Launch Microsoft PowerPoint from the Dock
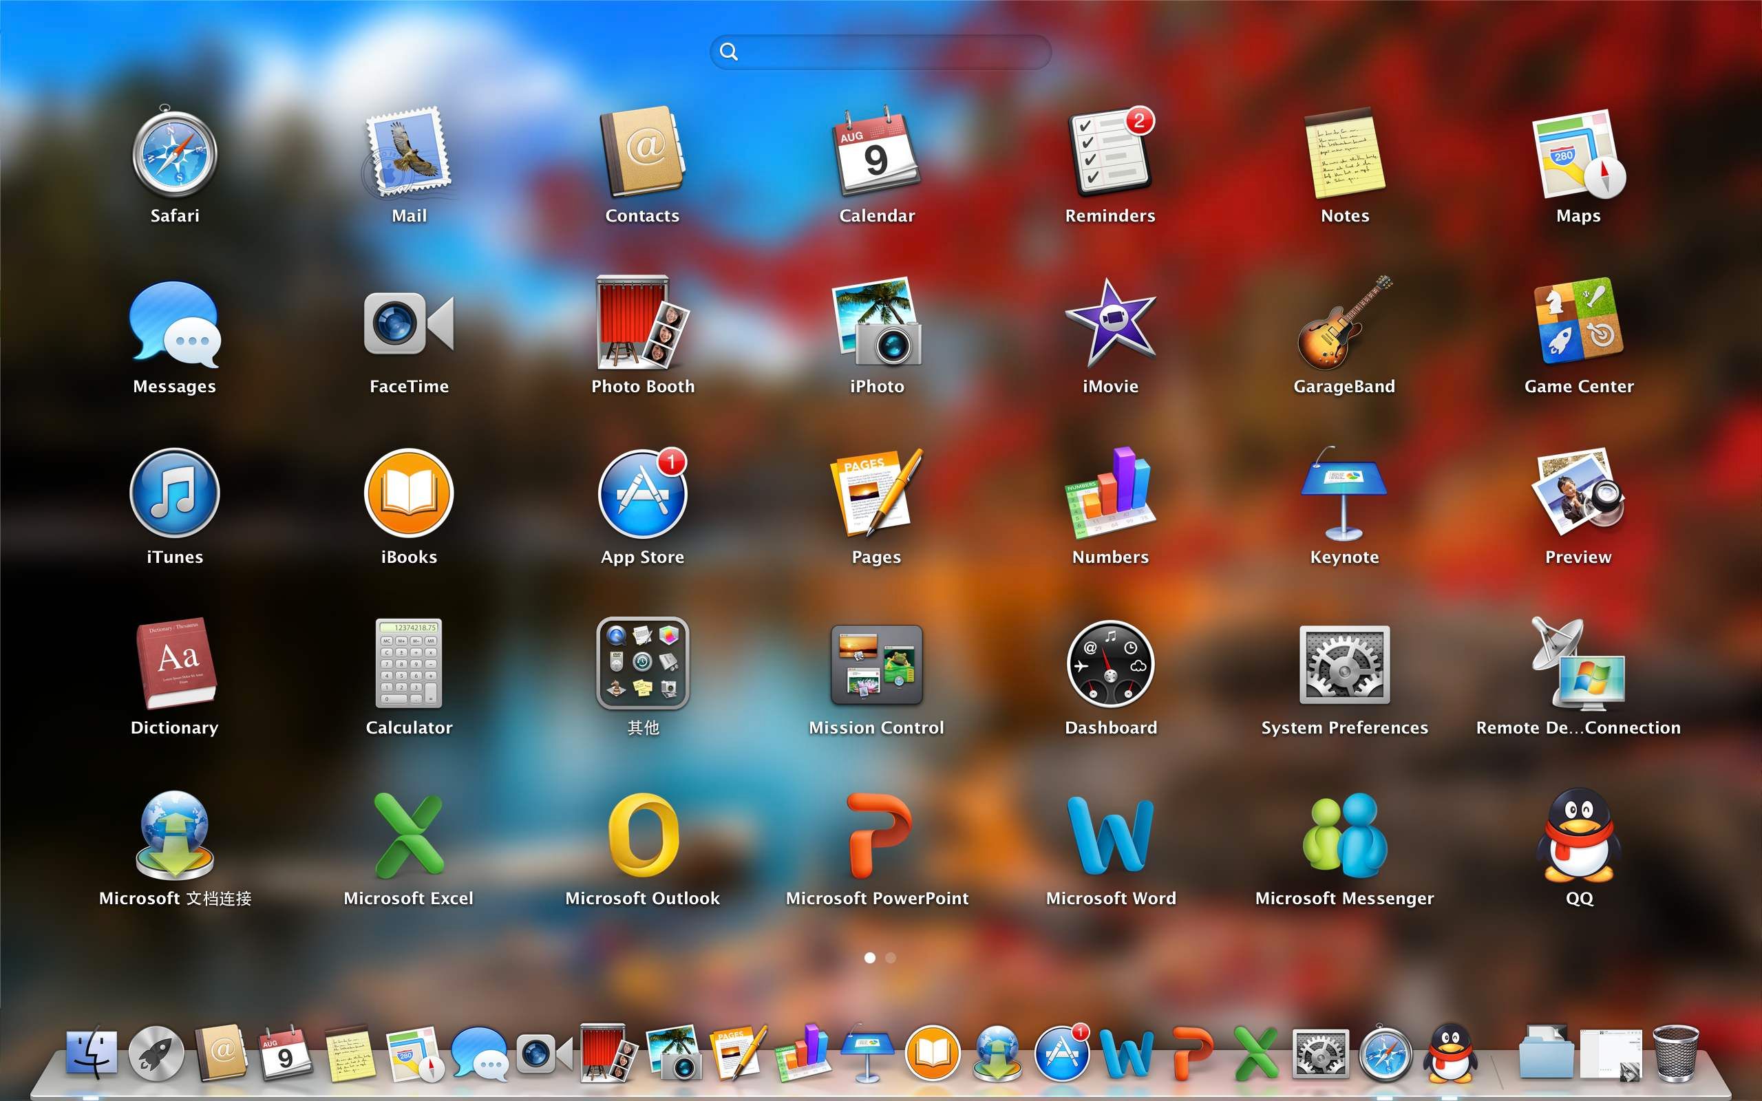This screenshot has width=1762, height=1101. [x=1193, y=1053]
